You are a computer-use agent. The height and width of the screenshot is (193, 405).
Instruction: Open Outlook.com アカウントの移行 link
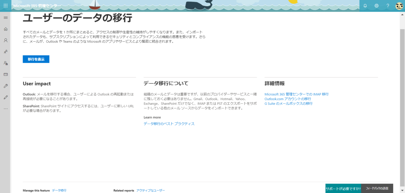click(x=288, y=99)
